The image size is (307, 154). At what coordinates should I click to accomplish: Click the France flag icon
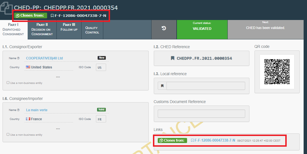(x=28, y=119)
